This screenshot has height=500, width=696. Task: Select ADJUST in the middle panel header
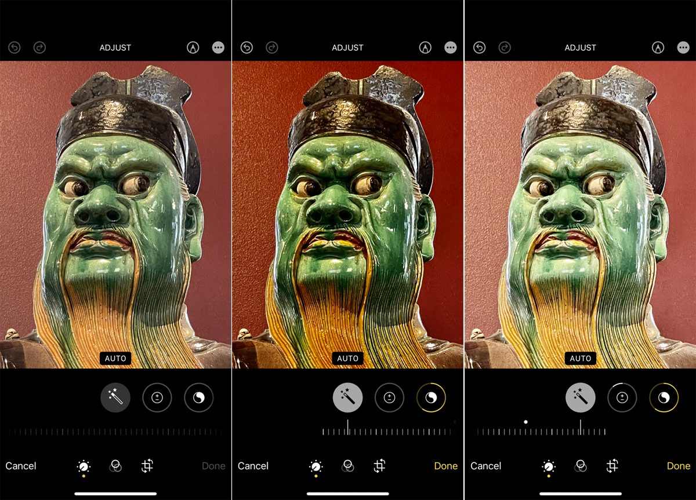coord(347,48)
